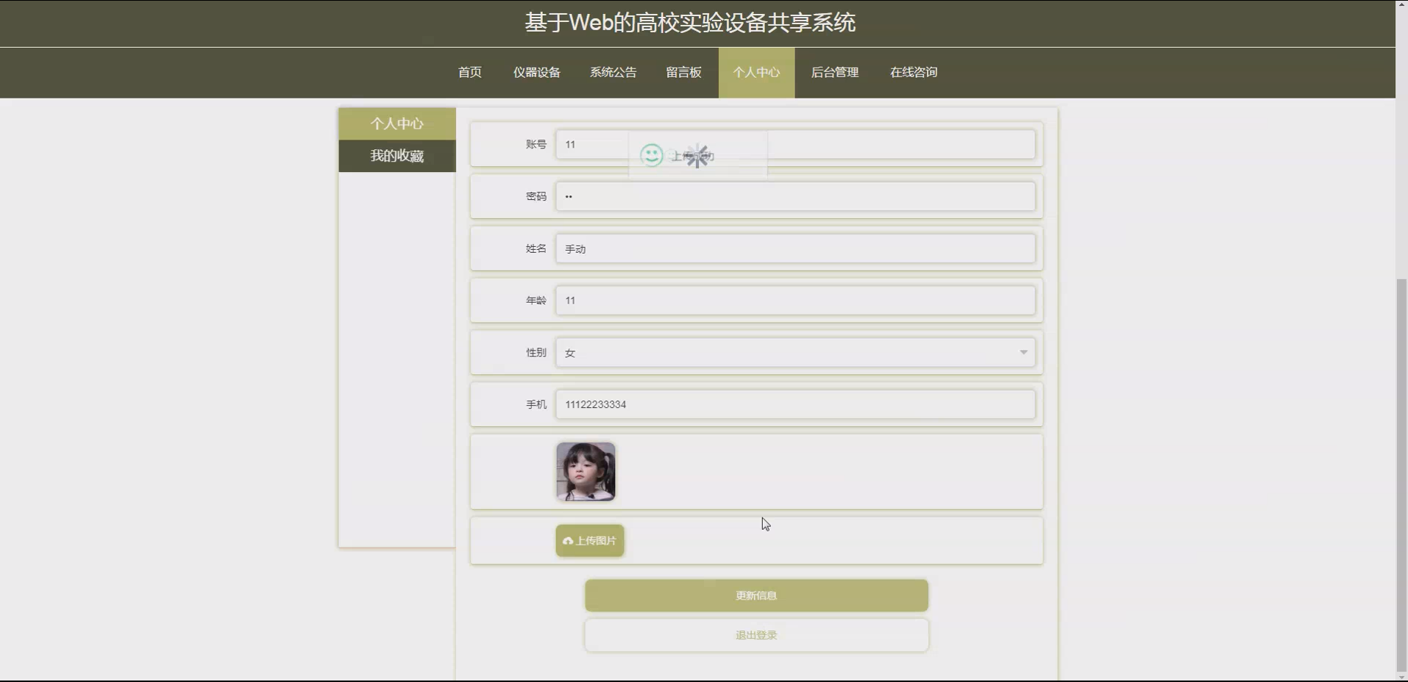Select 我的收藏 in the sidebar
Image resolution: width=1408 pixels, height=682 pixels.
click(x=397, y=155)
